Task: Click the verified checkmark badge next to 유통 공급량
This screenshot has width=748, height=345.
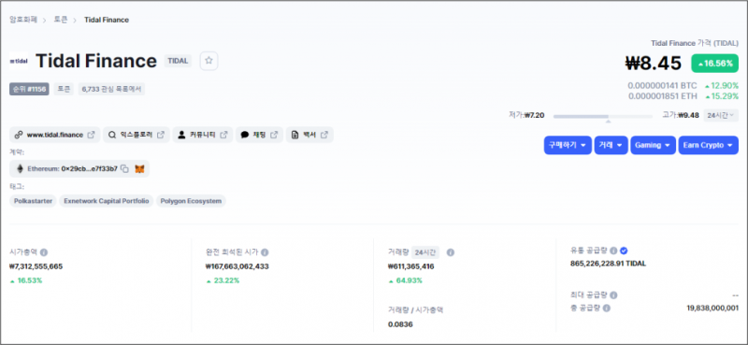Action: point(624,251)
